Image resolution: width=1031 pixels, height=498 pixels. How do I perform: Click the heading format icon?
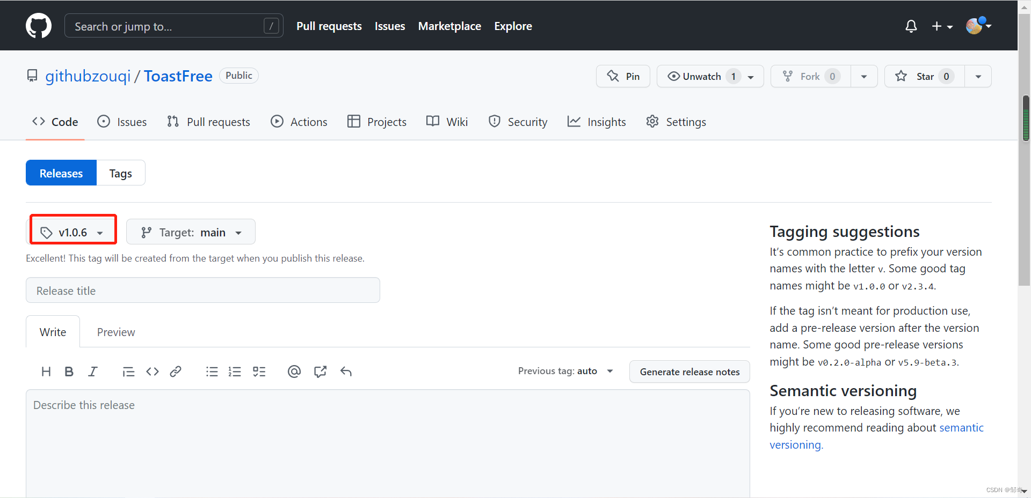(x=46, y=371)
